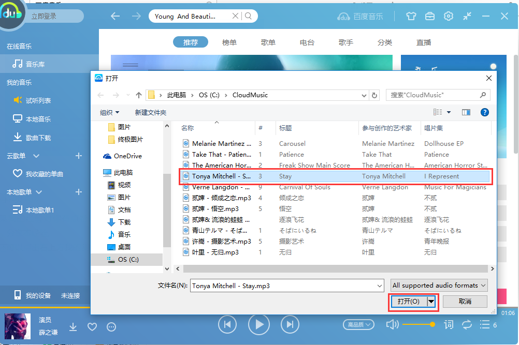
Task: Mute the volume speaker icon
Action: pos(392,324)
